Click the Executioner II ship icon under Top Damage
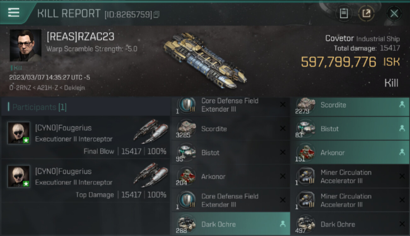 click(150, 175)
